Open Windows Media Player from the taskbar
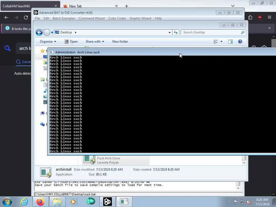 click(x=74, y=202)
